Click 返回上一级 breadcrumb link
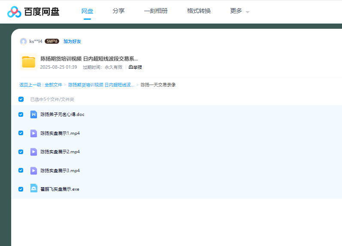The width and height of the screenshot is (342, 246). (30, 85)
